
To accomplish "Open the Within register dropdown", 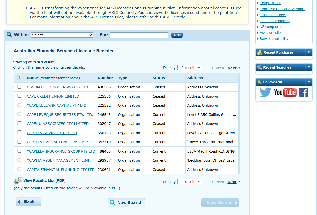I will point(62,35).
